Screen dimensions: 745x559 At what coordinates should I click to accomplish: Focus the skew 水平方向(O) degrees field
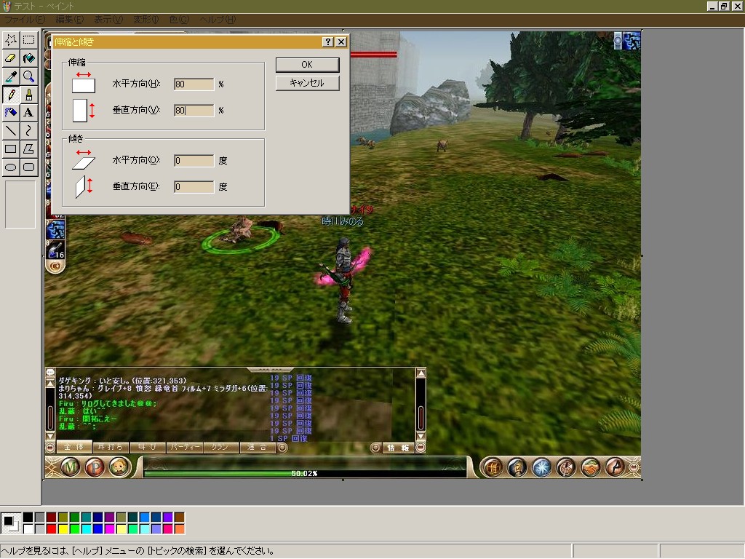pyautogui.click(x=194, y=161)
